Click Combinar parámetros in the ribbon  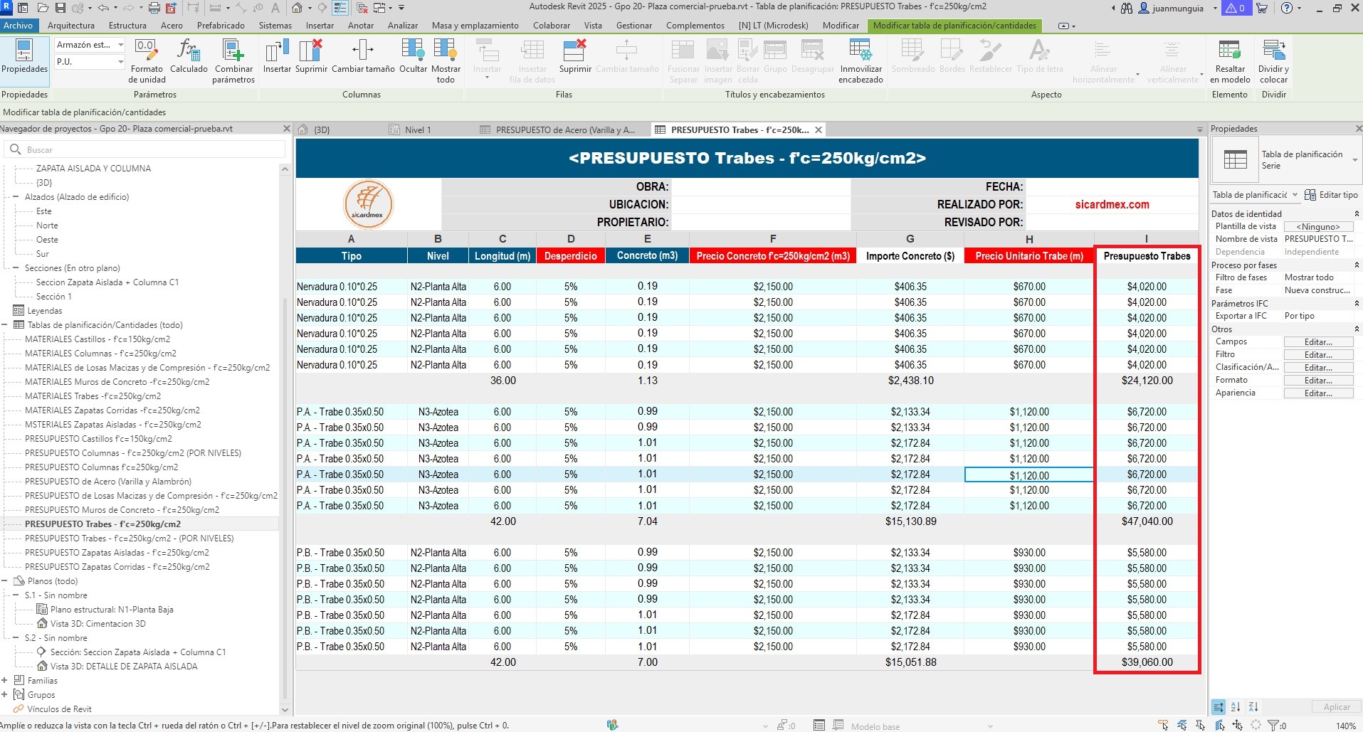[233, 51]
